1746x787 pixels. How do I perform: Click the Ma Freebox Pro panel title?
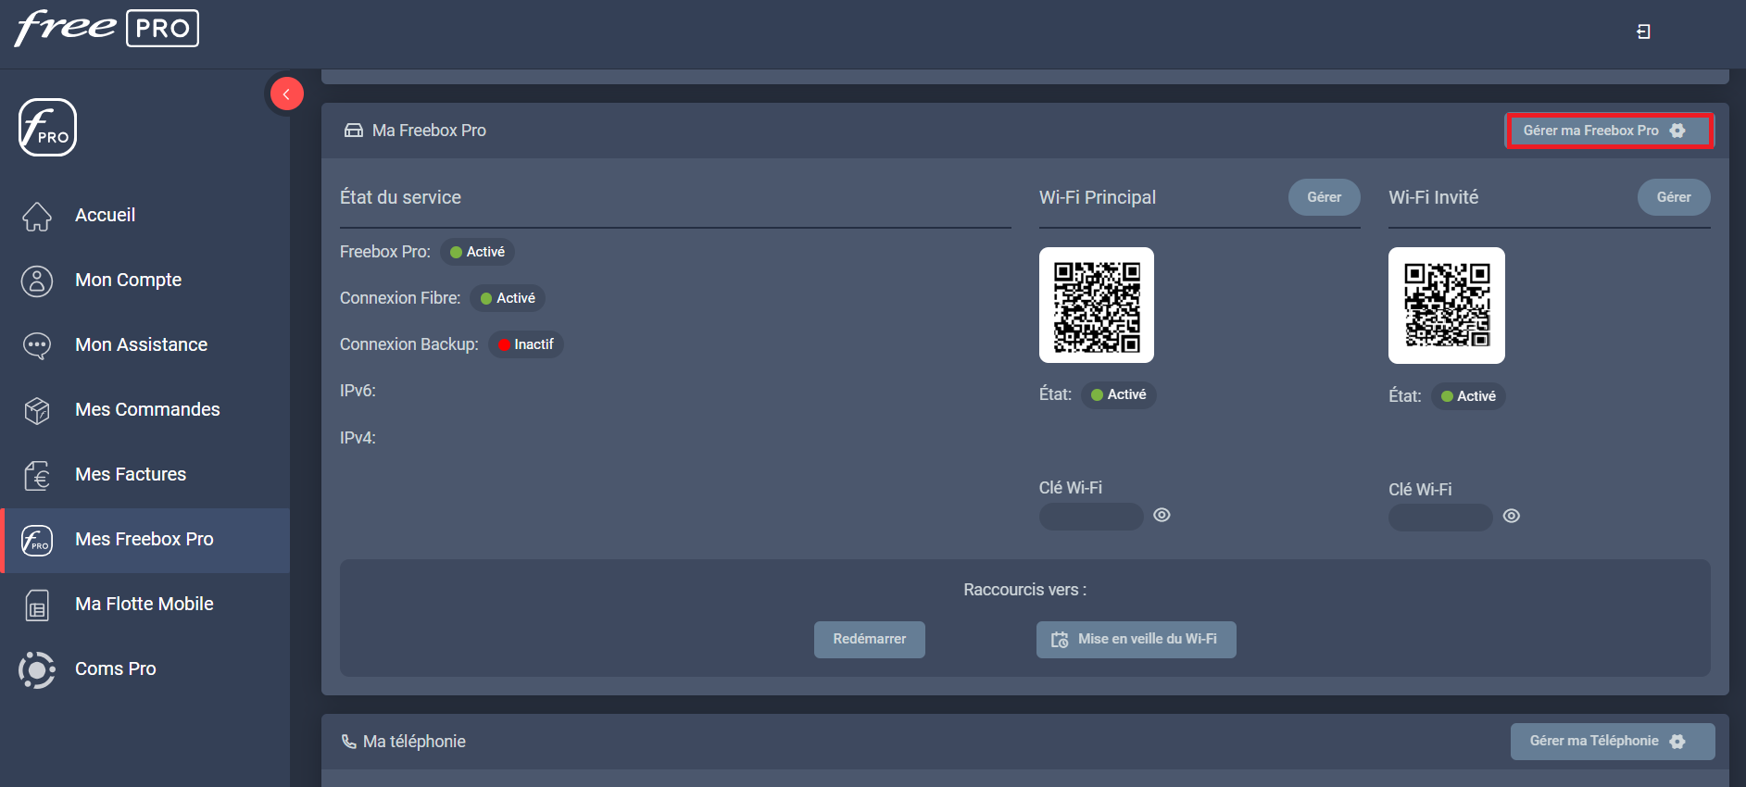tap(429, 131)
